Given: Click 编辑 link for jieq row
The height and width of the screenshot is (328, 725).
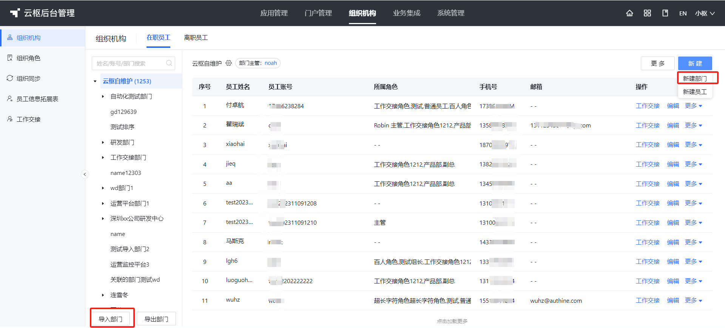Looking at the screenshot, I should [x=673, y=164].
